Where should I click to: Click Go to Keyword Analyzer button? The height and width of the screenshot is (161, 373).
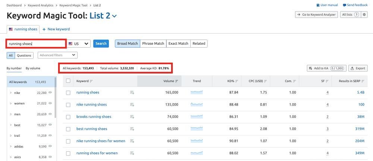[316, 15]
